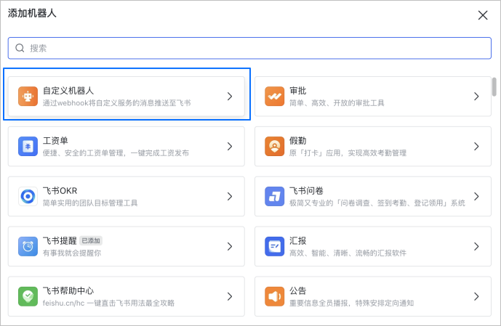This screenshot has width=501, height=326.
Task: Open the 工资单 row chevron
Action: [x=230, y=147]
